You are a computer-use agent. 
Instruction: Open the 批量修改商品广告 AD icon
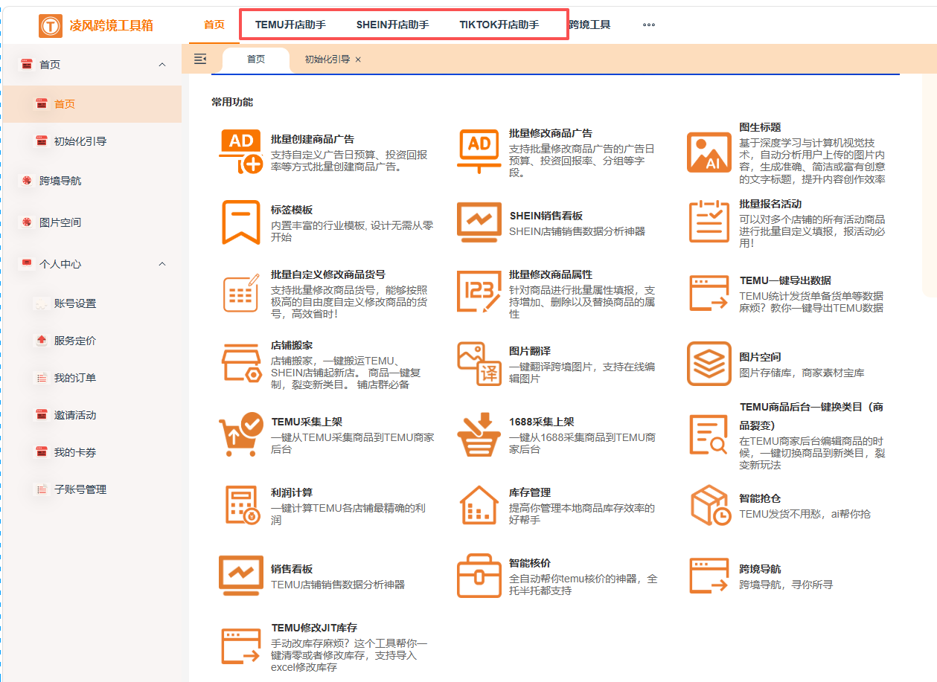point(479,152)
